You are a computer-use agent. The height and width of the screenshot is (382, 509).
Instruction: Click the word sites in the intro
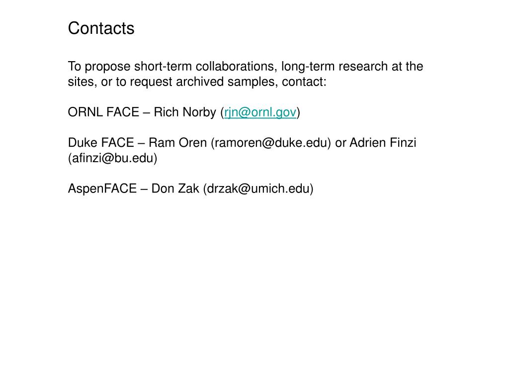(82, 82)
